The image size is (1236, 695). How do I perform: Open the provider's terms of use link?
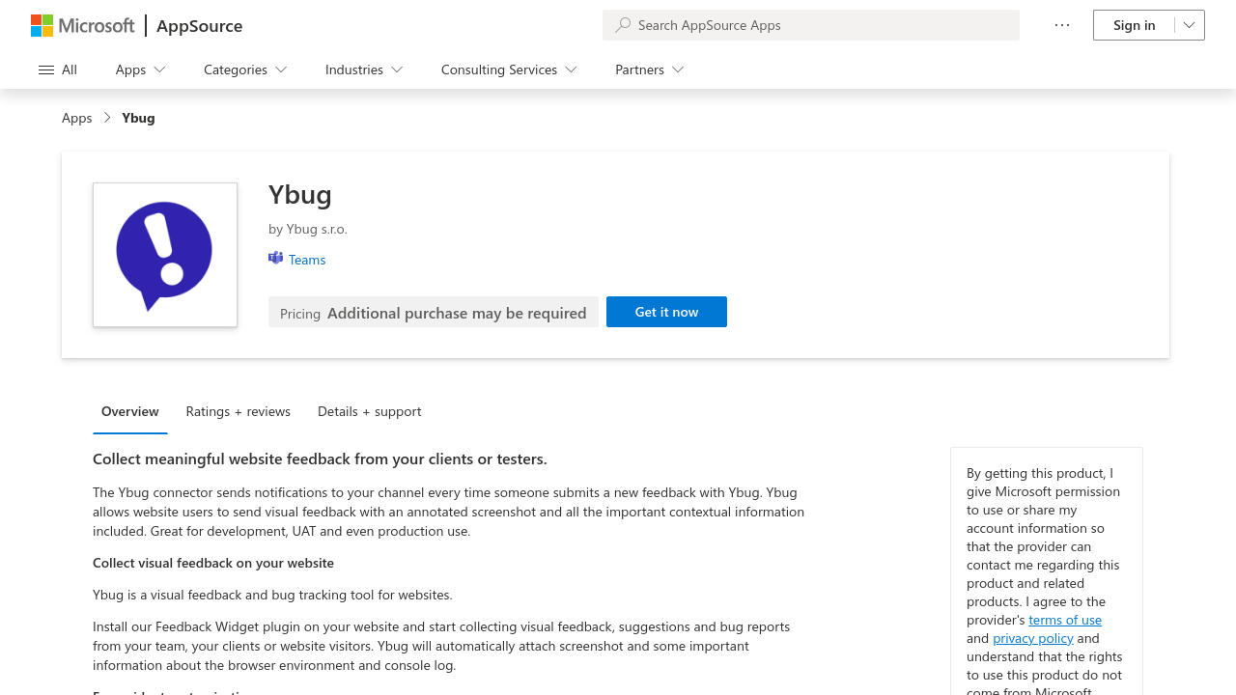click(x=1065, y=620)
